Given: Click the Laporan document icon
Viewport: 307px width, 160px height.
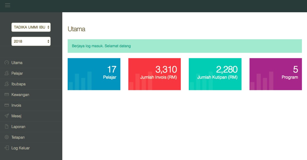Looking at the screenshot, I should click(x=7, y=127).
